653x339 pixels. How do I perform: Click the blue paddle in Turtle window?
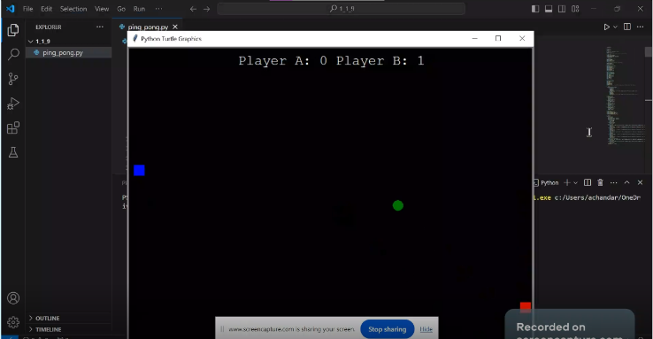tap(139, 170)
